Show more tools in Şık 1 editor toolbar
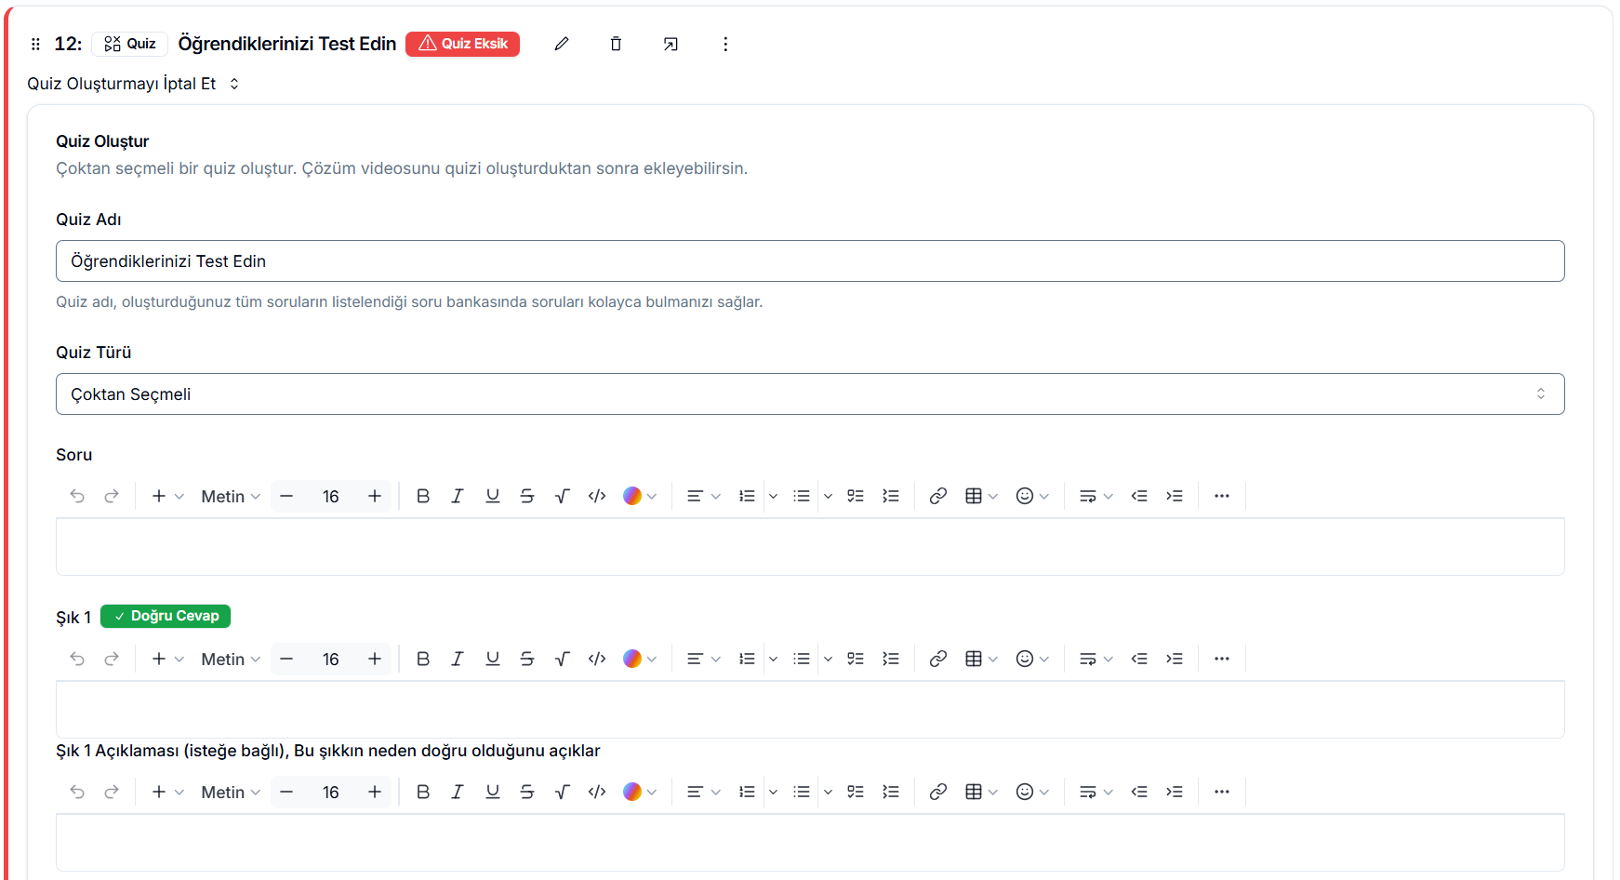1620x880 pixels. (1222, 659)
